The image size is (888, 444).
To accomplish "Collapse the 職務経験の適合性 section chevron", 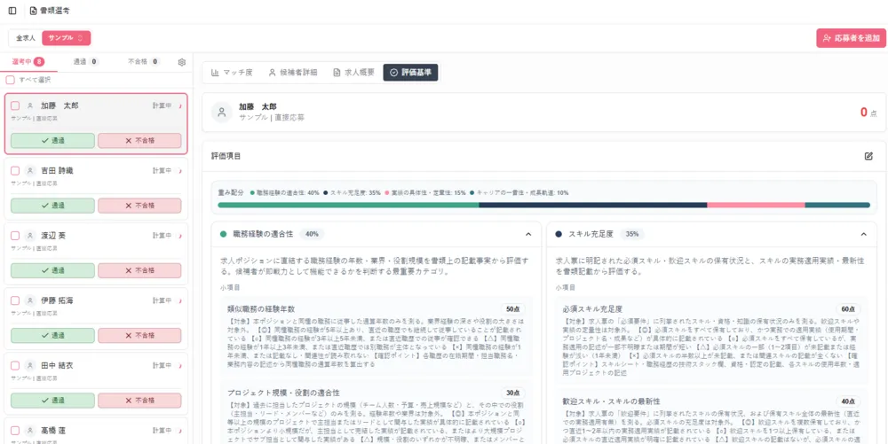I will [528, 234].
